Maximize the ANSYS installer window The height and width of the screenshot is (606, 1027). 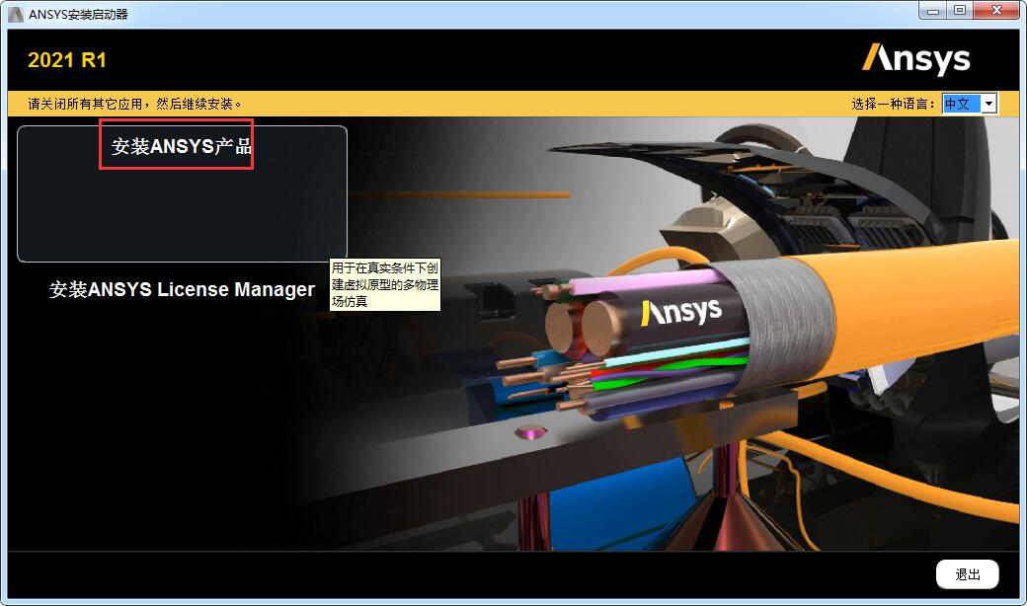[x=960, y=11]
